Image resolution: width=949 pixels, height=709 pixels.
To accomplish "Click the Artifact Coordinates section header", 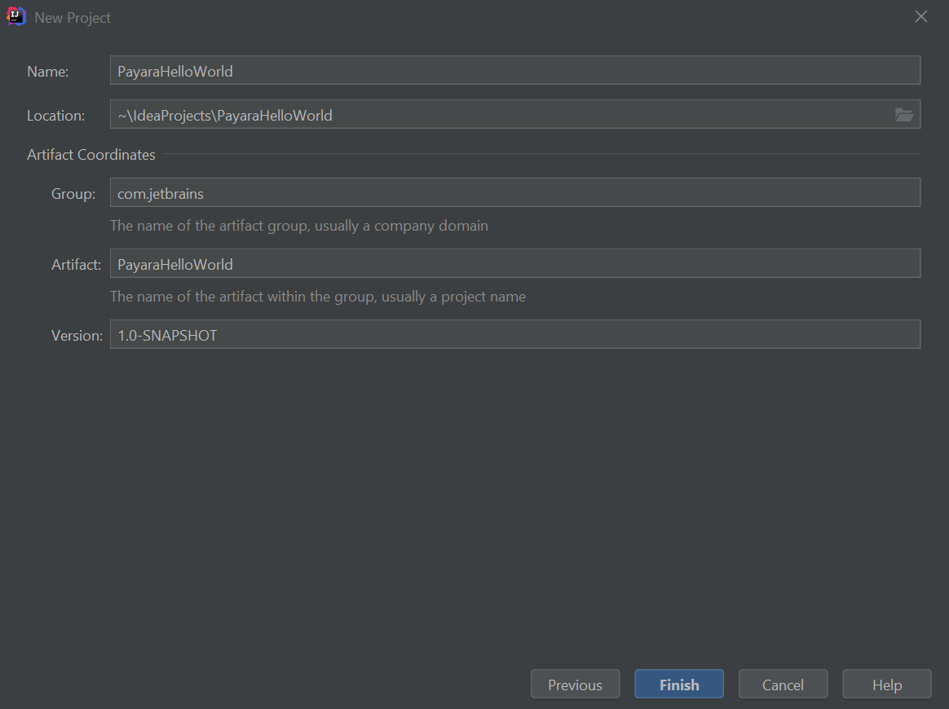I will (x=91, y=155).
